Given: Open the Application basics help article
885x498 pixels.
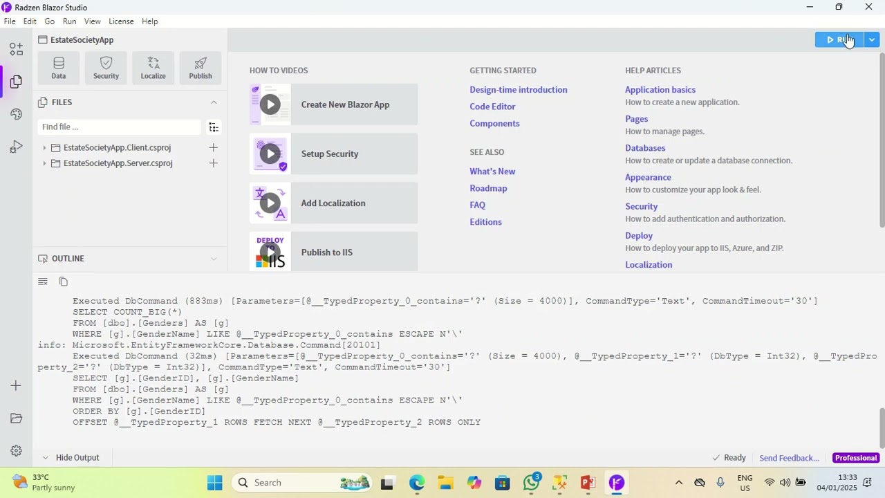Looking at the screenshot, I should (660, 90).
